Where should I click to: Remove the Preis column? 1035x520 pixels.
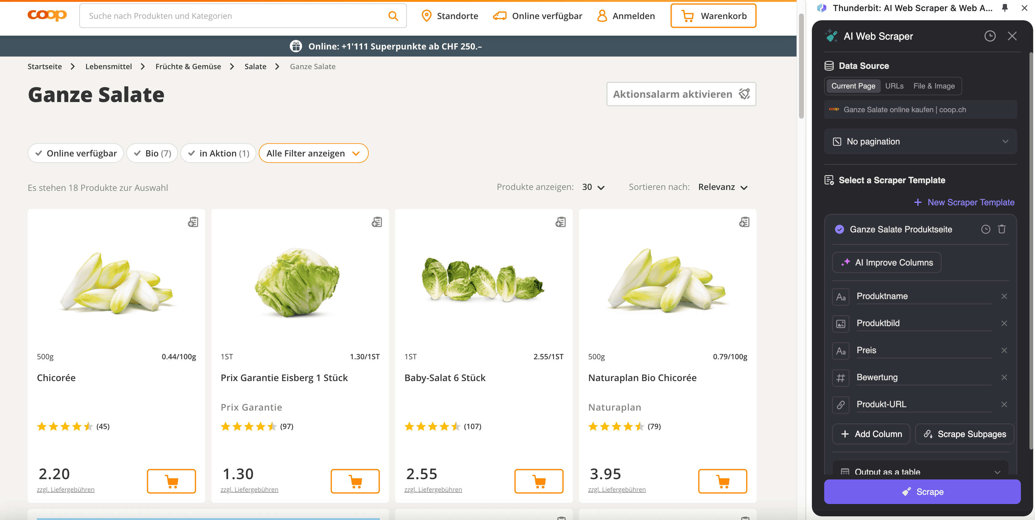1004,350
